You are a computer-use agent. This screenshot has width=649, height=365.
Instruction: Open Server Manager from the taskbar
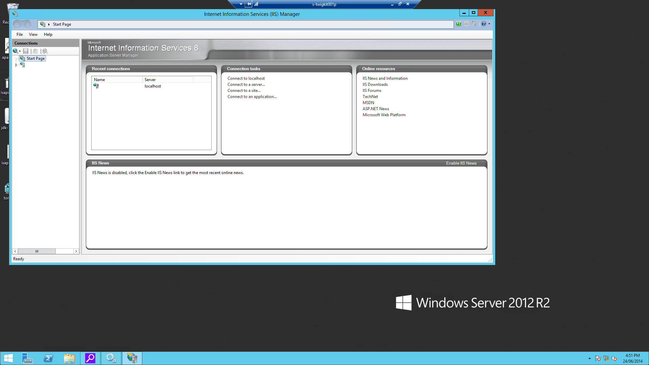pos(27,358)
